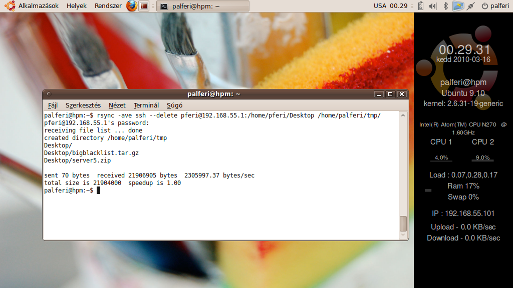Click the USA keyboard layout indicator
Image resolution: width=513 pixels, height=288 pixels.
point(380,6)
